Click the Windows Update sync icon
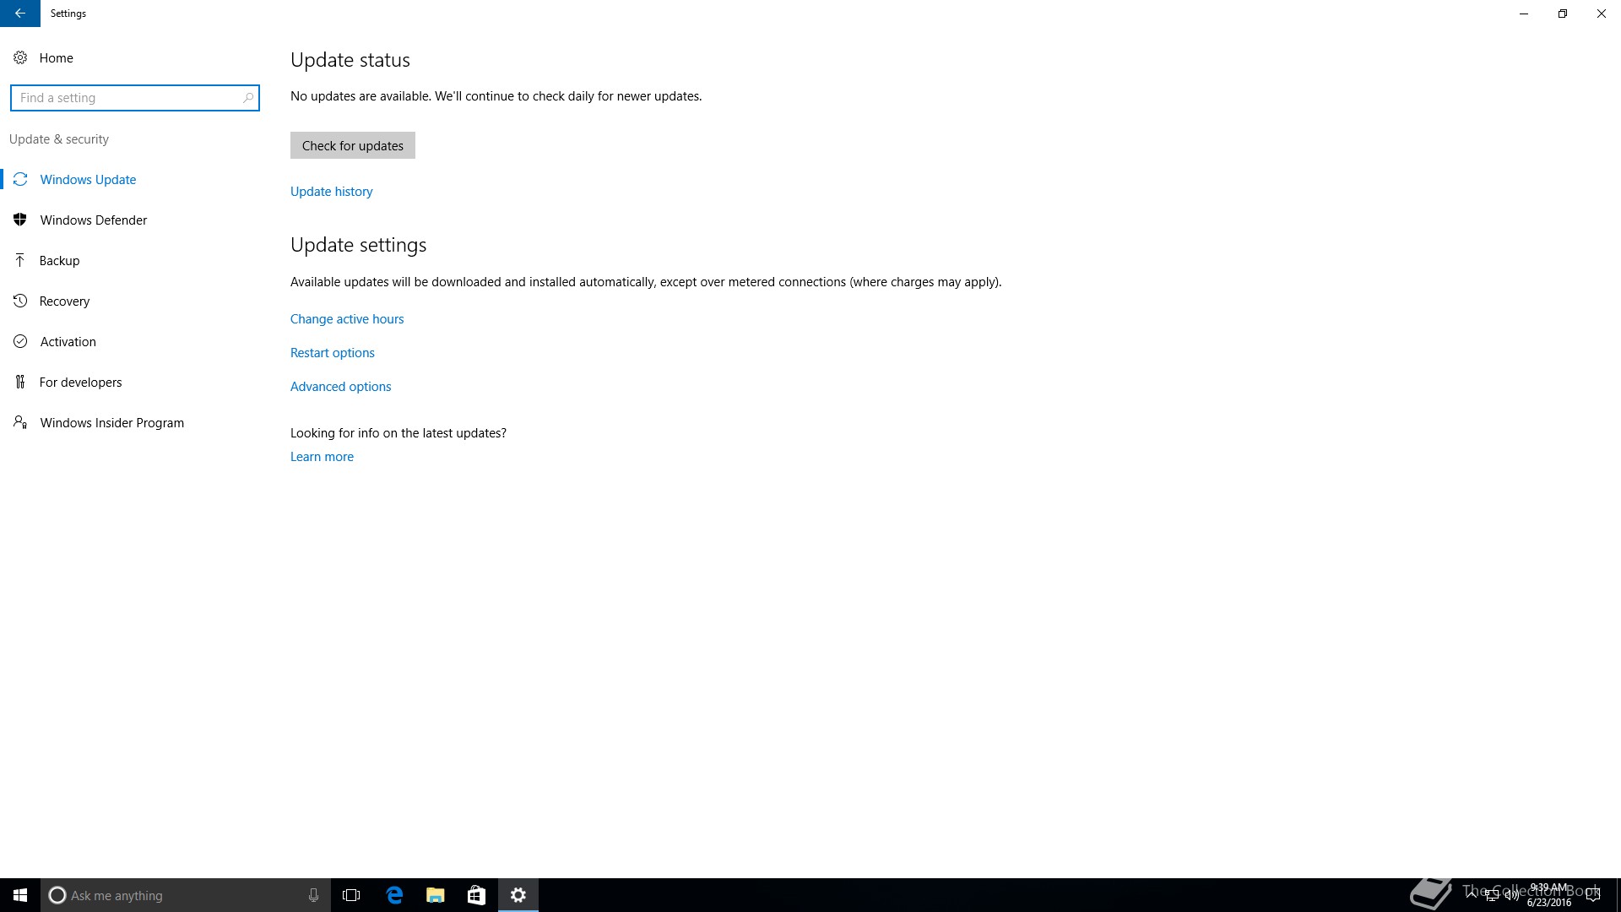Screen dimensions: 1621x912 coord(20,179)
